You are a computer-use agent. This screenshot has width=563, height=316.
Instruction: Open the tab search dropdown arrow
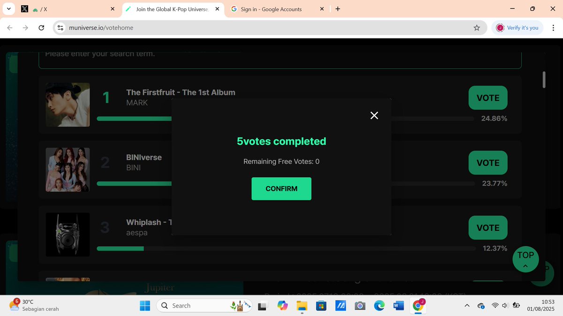pyautogui.click(x=8, y=9)
